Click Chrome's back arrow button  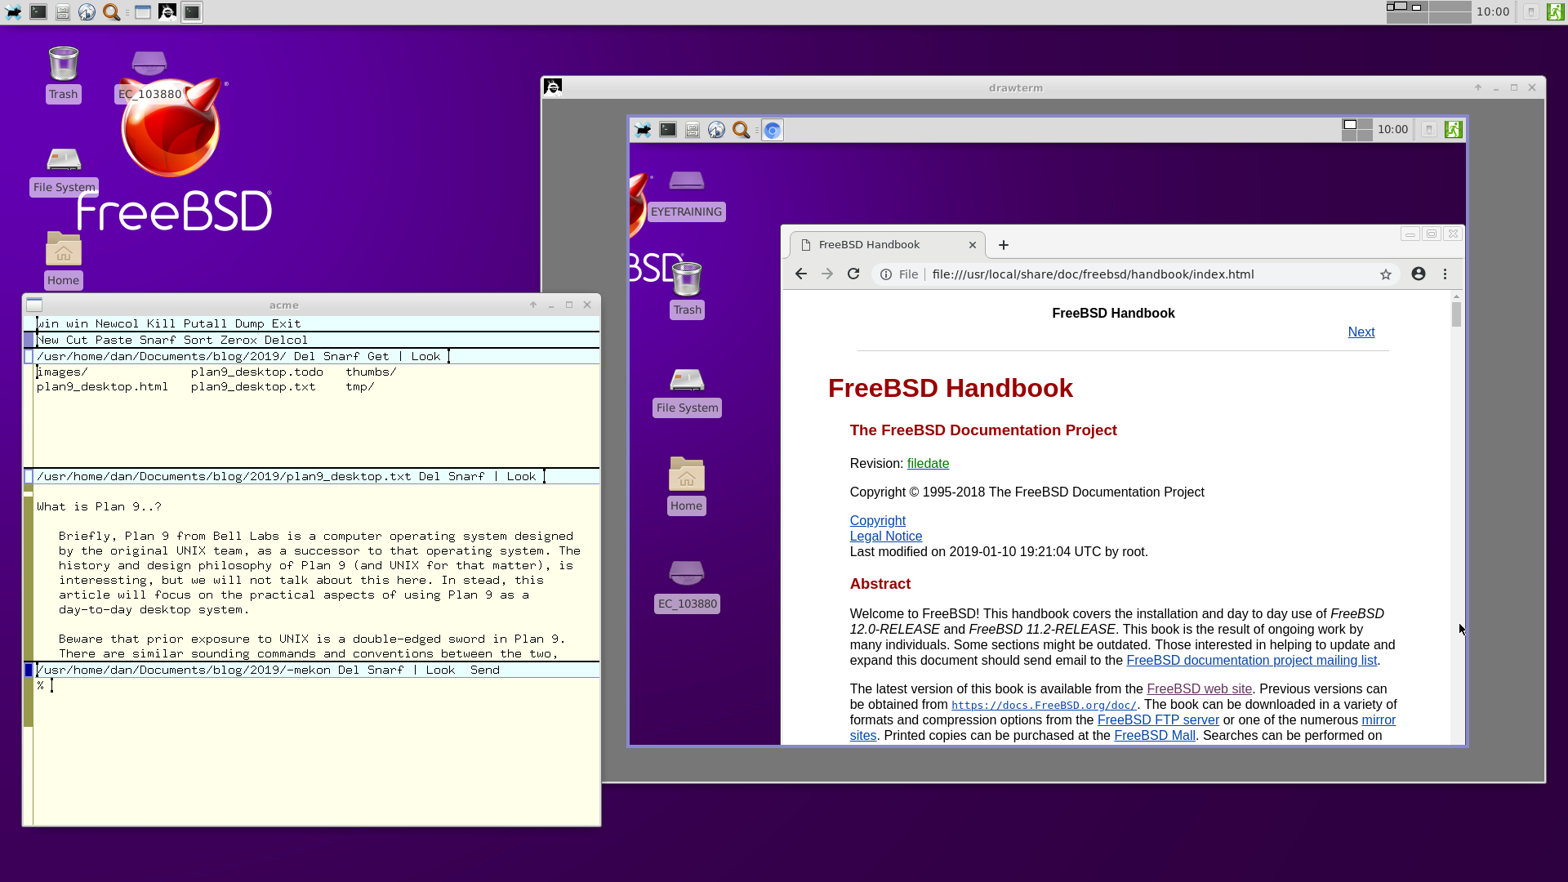(x=800, y=274)
